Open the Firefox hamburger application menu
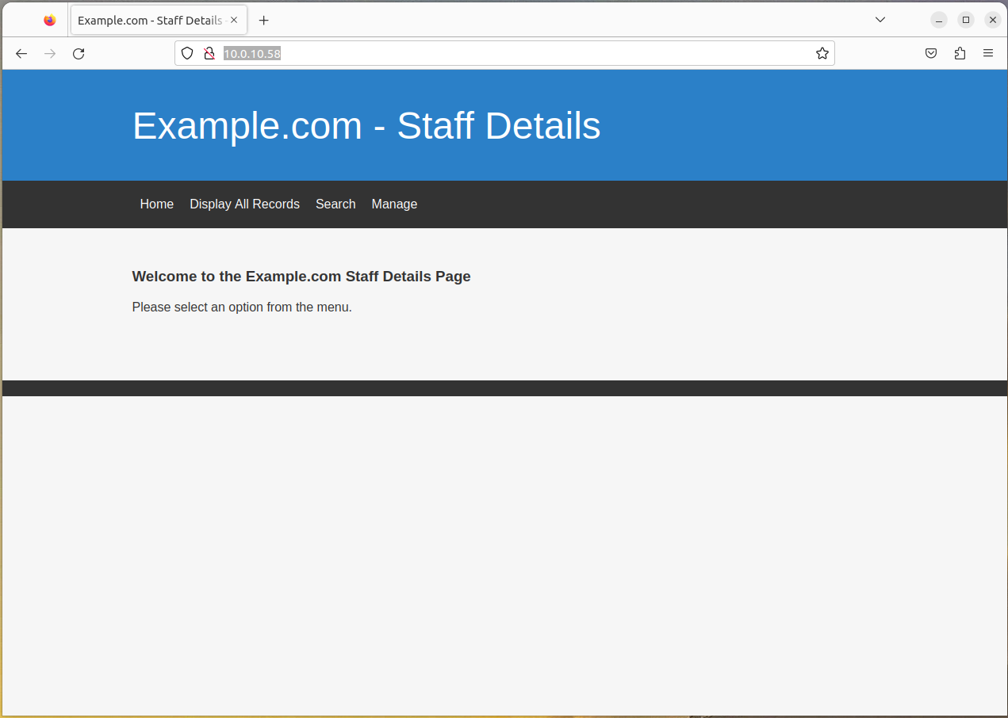Image resolution: width=1008 pixels, height=718 pixels. pyautogui.click(x=988, y=53)
